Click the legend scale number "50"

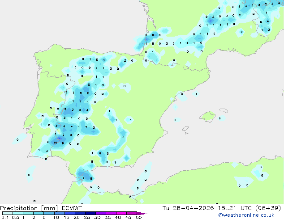pyautogui.click(x=138, y=217)
